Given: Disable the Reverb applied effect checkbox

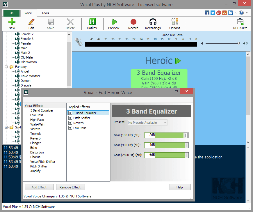Looking at the screenshot, I should 70,123.
